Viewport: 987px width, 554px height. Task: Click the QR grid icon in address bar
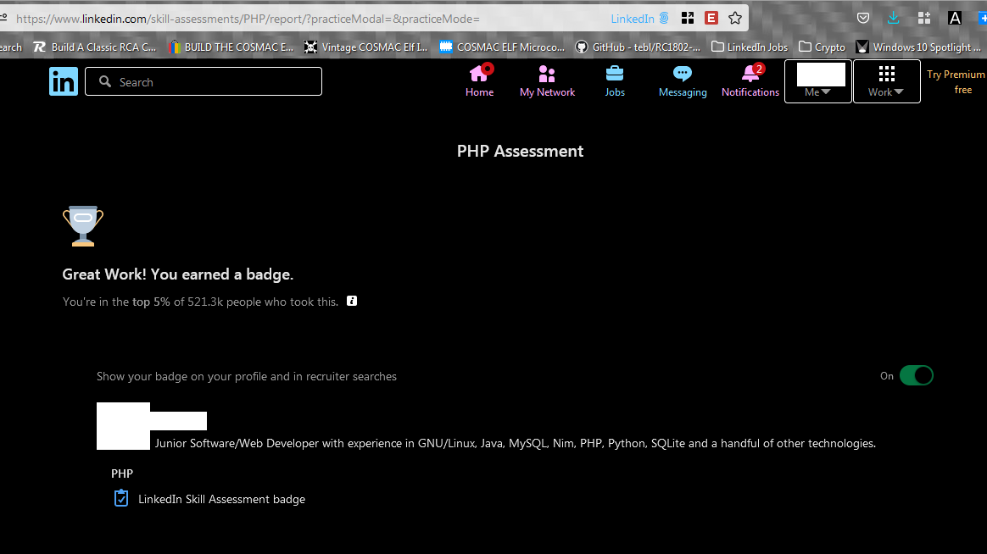point(688,19)
